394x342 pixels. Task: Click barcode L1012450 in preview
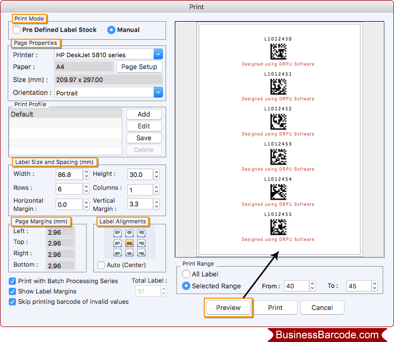[278, 52]
